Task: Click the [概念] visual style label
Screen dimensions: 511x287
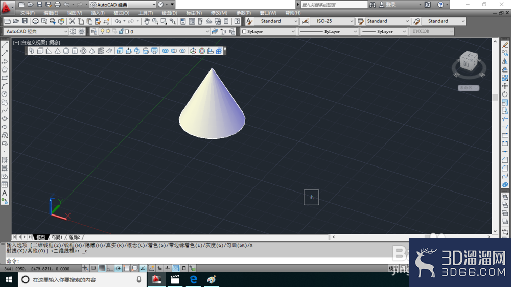Action: [54, 43]
